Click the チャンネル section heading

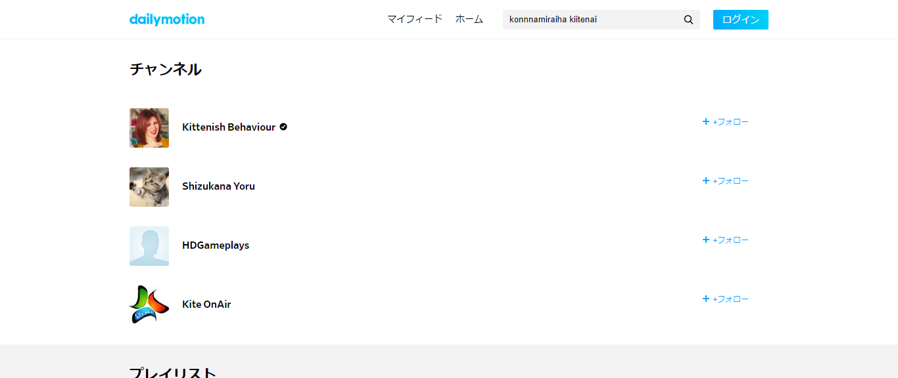(166, 69)
